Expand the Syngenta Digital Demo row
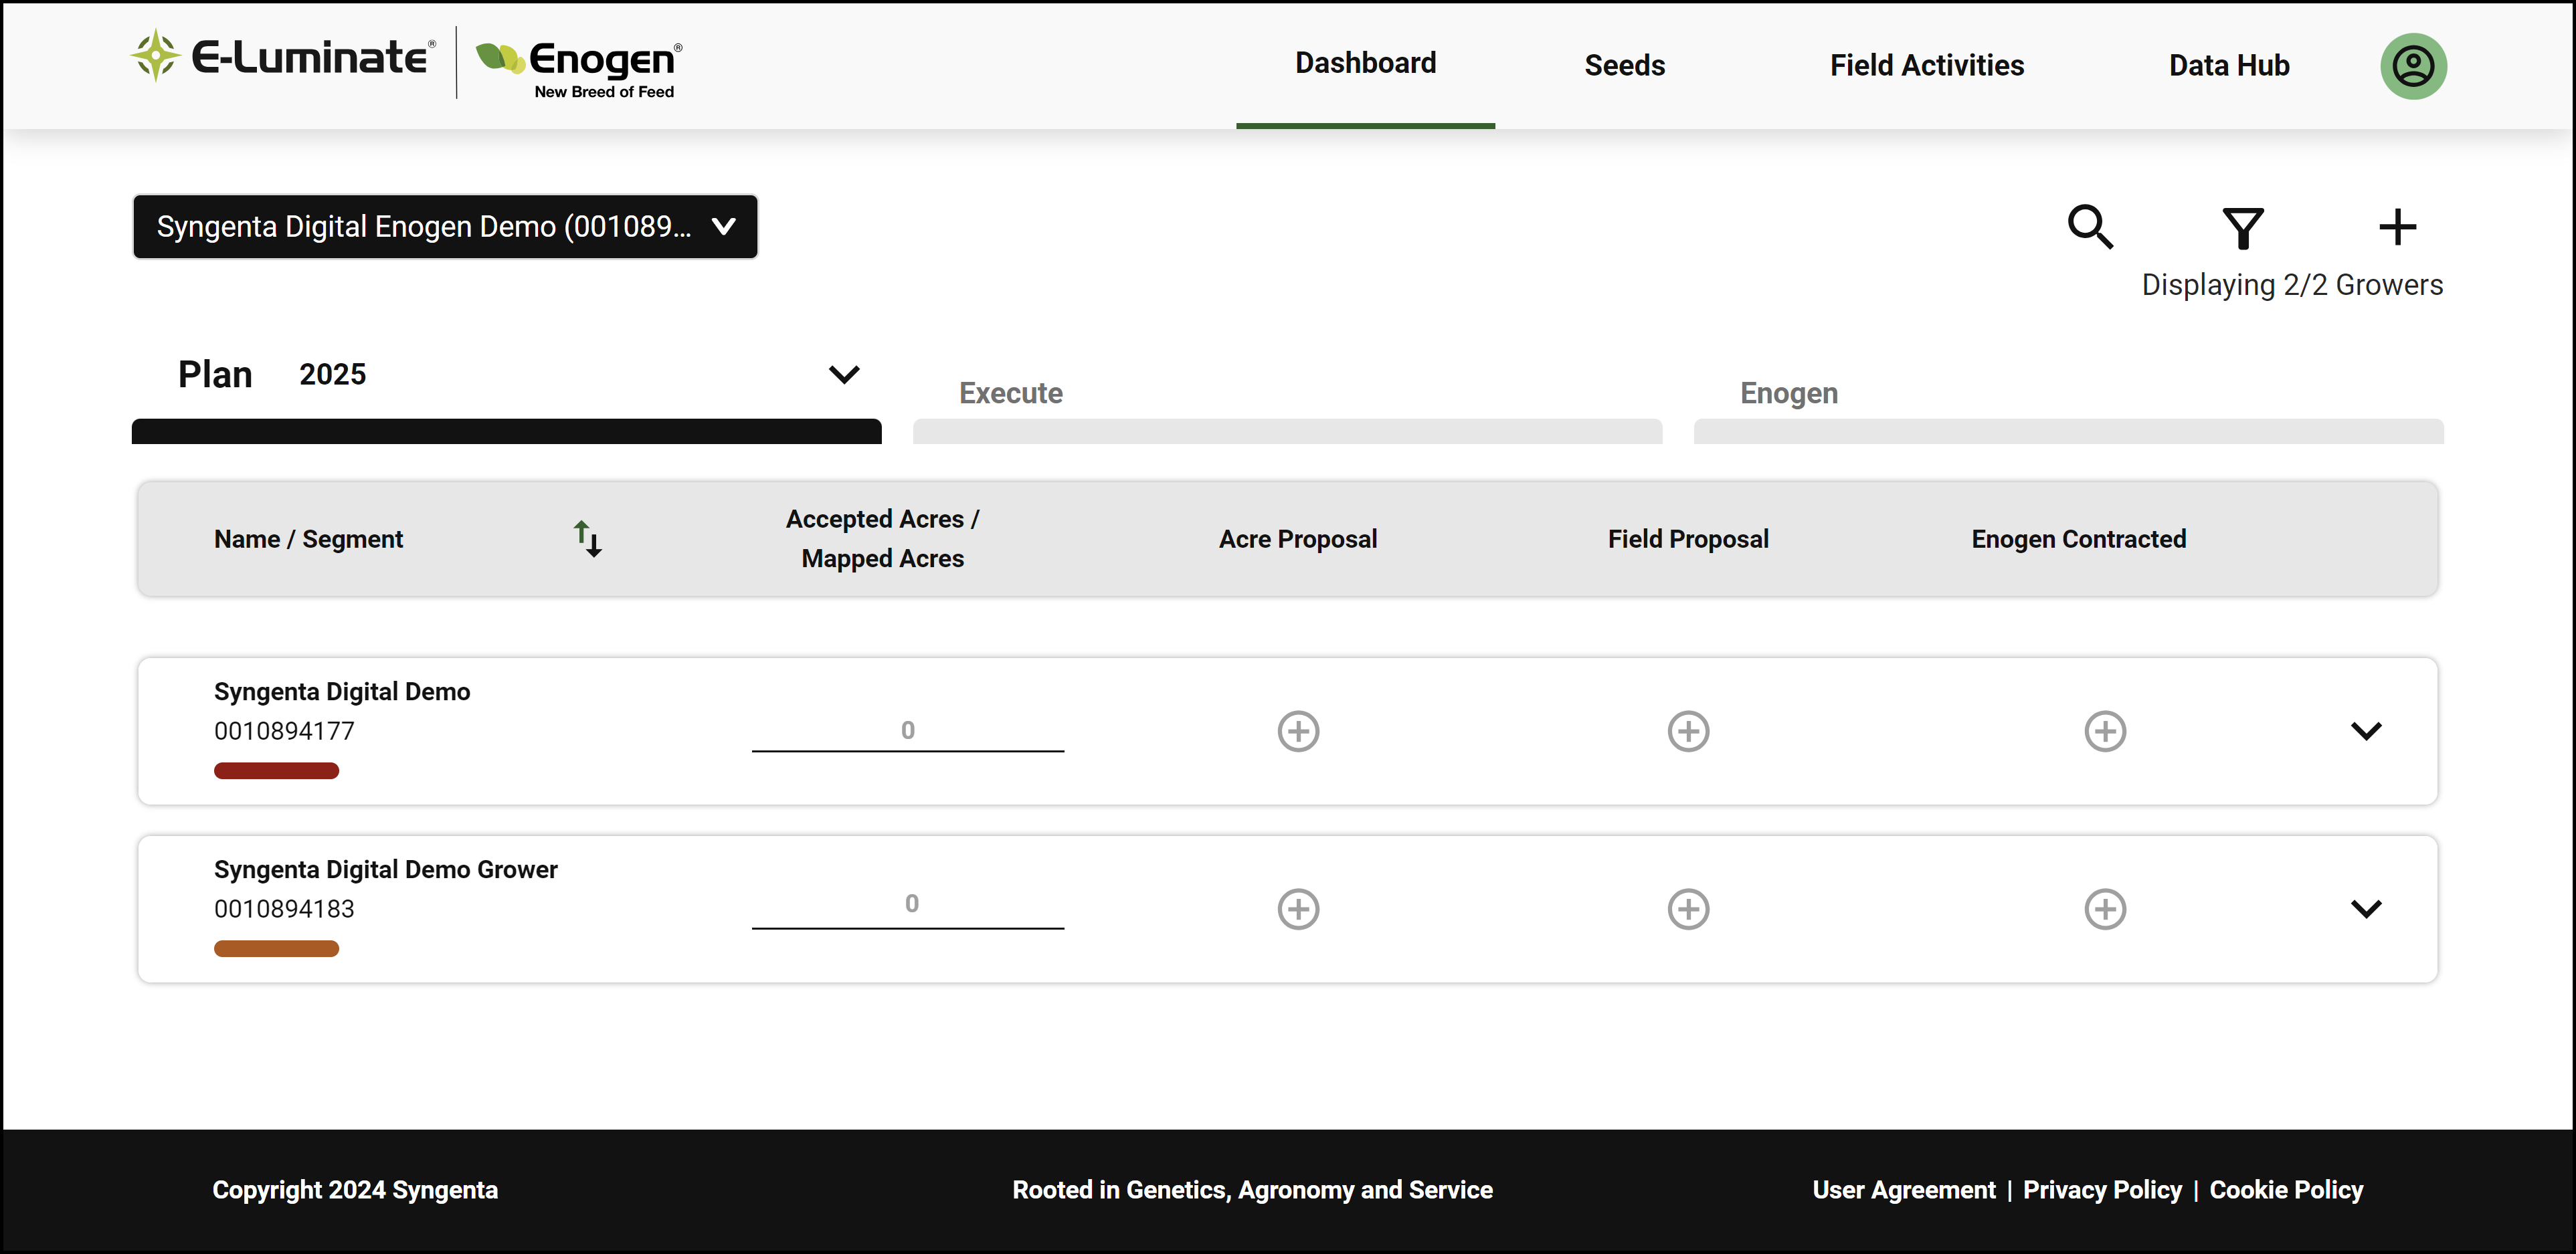The height and width of the screenshot is (1254, 2576). pos(2366,732)
